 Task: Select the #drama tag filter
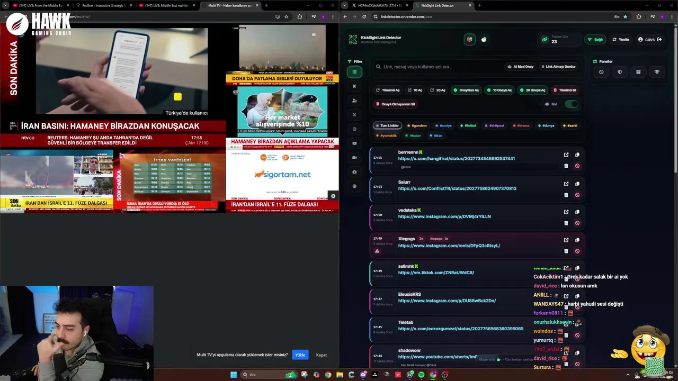(521, 126)
